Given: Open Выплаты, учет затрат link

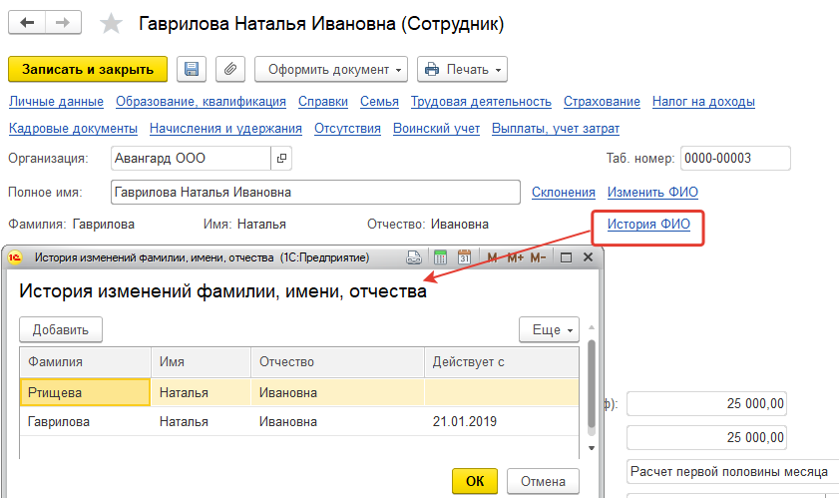Looking at the screenshot, I should (x=556, y=129).
